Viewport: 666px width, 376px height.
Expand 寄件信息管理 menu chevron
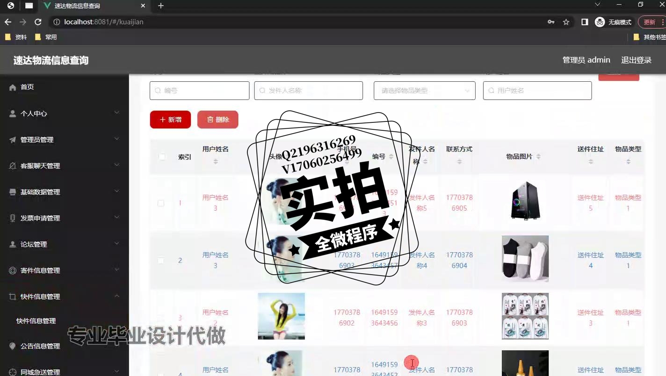(x=117, y=270)
